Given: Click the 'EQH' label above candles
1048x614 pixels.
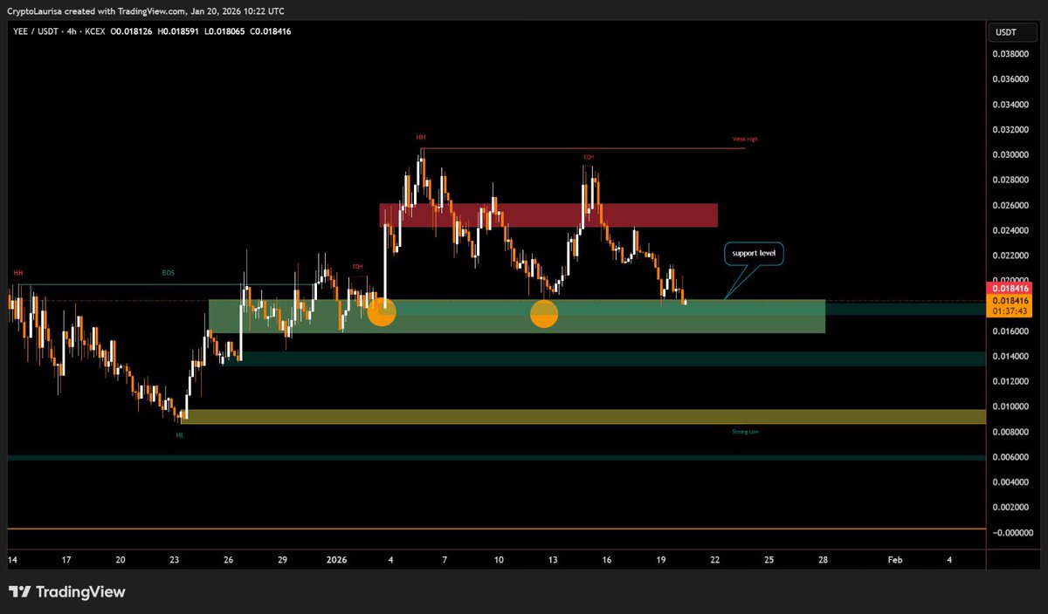Looking at the screenshot, I should point(589,159).
